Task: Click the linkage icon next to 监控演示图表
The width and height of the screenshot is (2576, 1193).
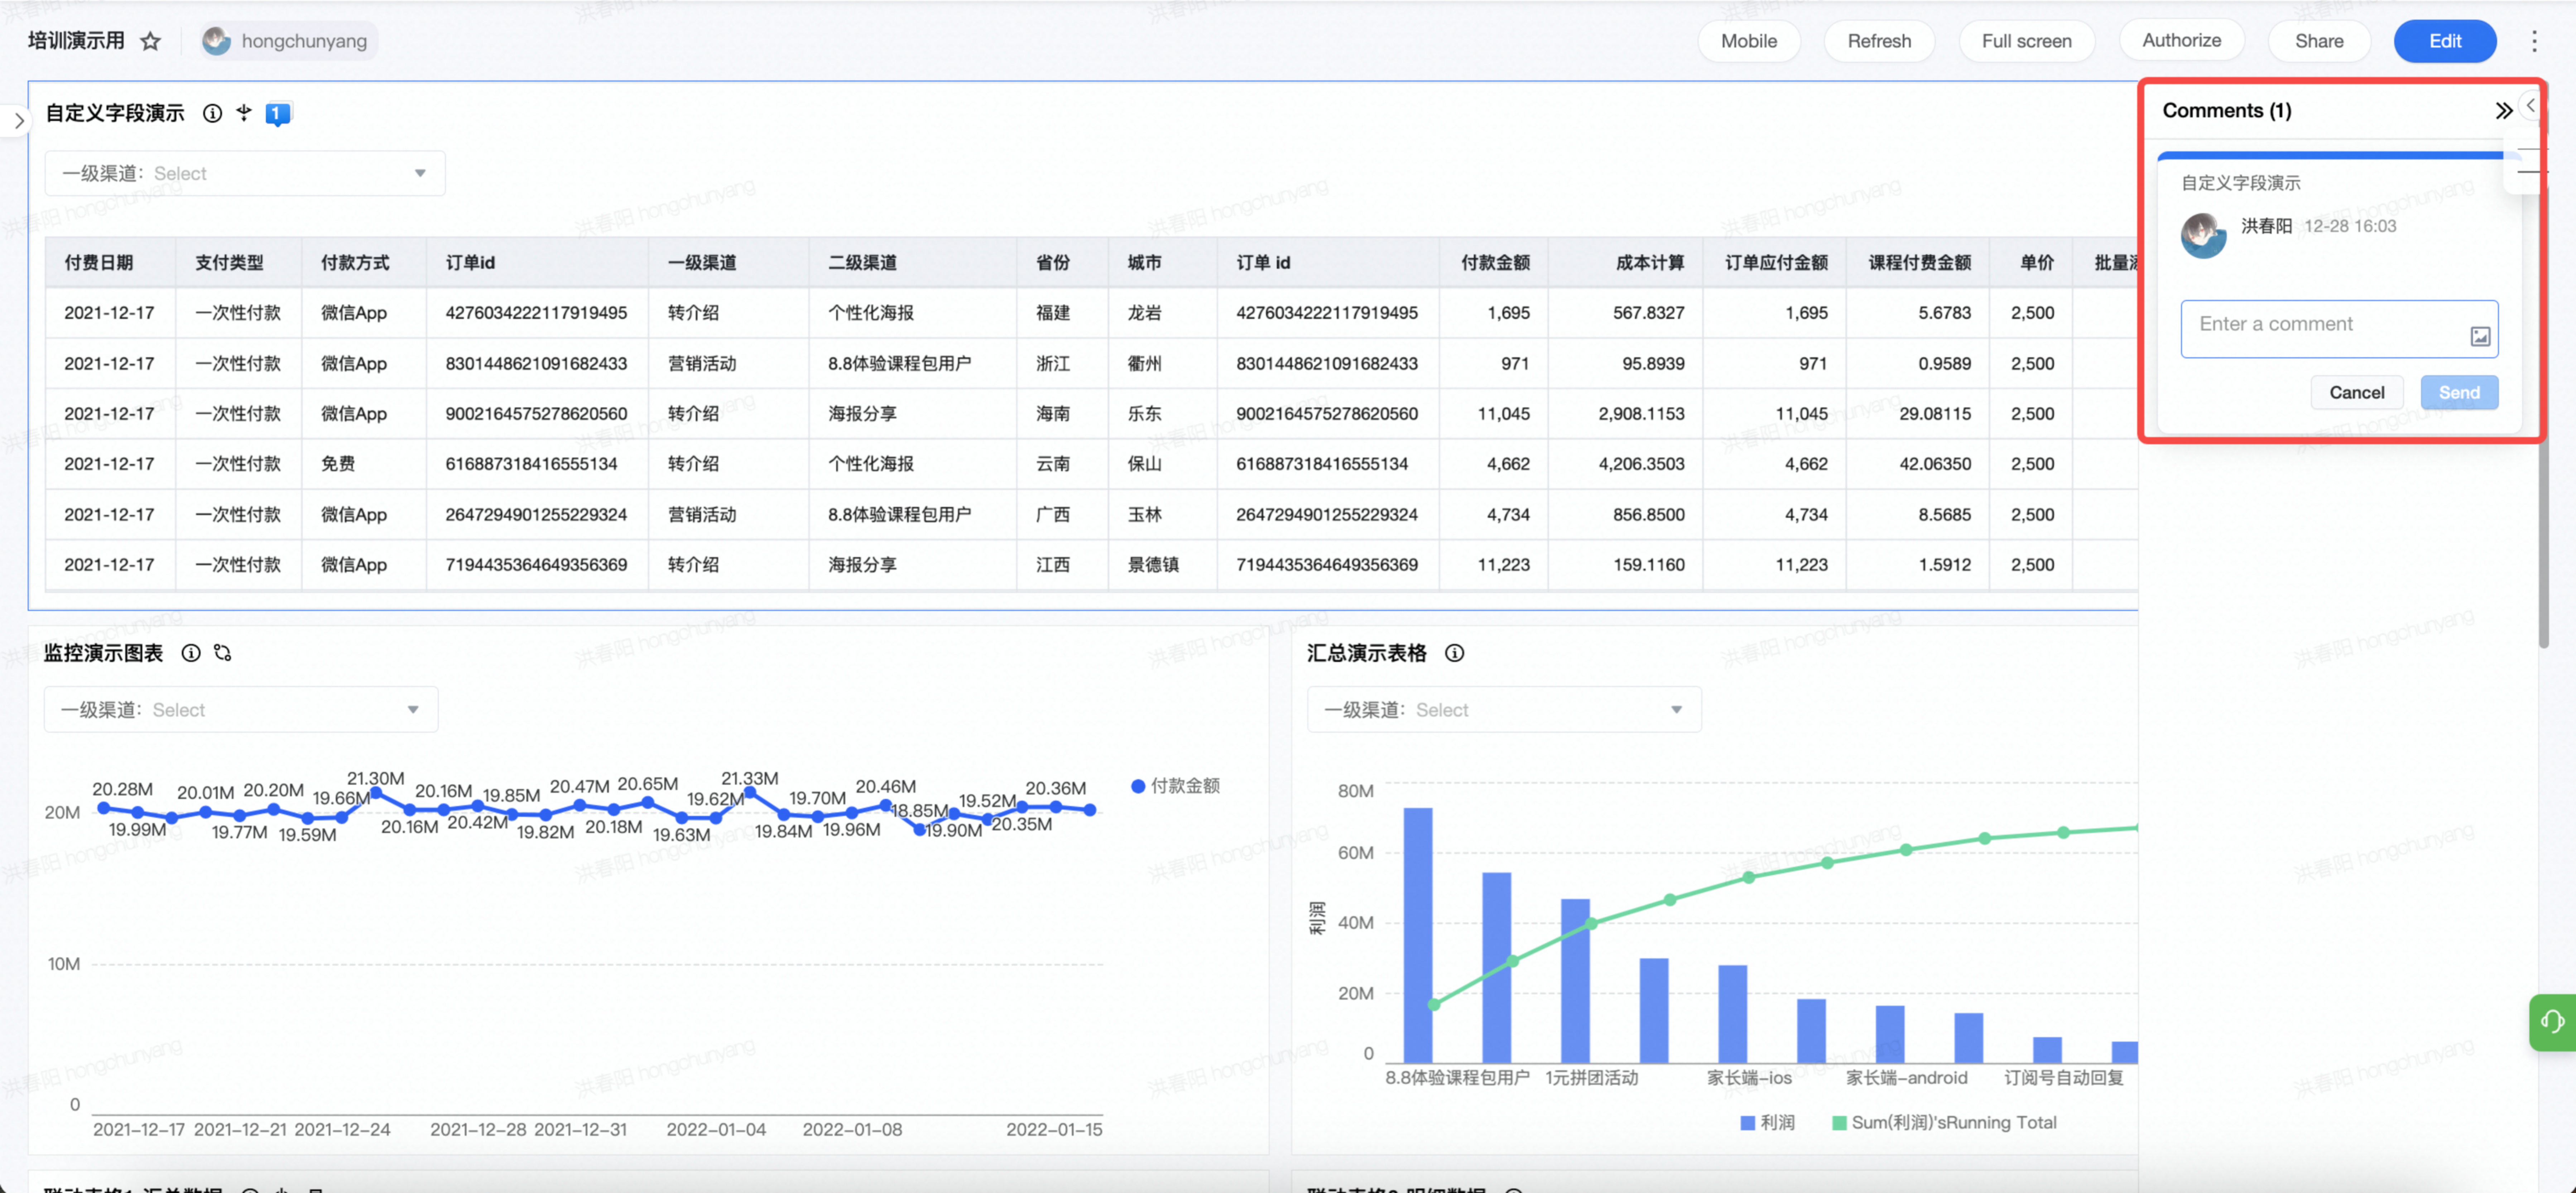Action: [223, 653]
